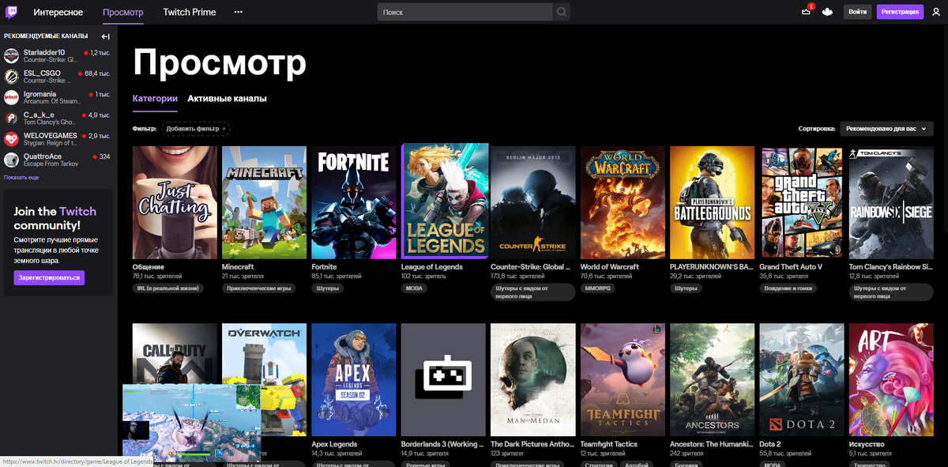Collapse the recommended channels sidebar
This screenshot has width=948, height=467.
[x=105, y=36]
